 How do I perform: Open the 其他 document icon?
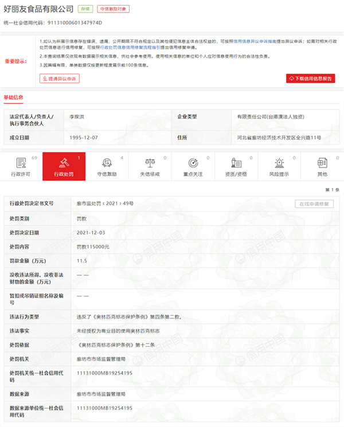click(x=322, y=162)
